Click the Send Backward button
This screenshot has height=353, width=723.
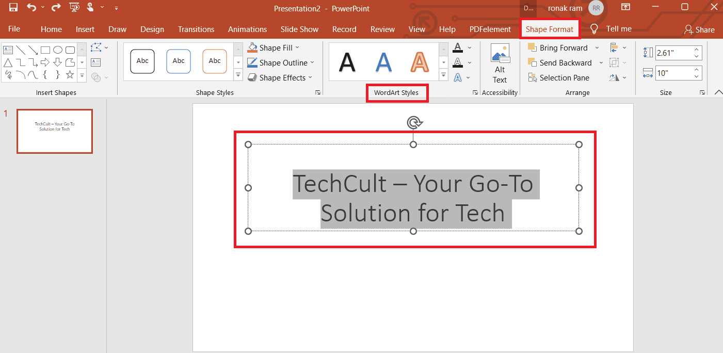tap(563, 62)
